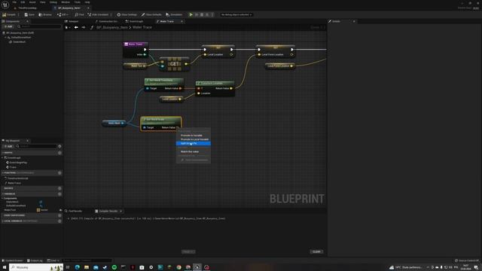Add a new variable via Variables plus icon
This screenshot has height=271, width=482.
click(x=59, y=194)
